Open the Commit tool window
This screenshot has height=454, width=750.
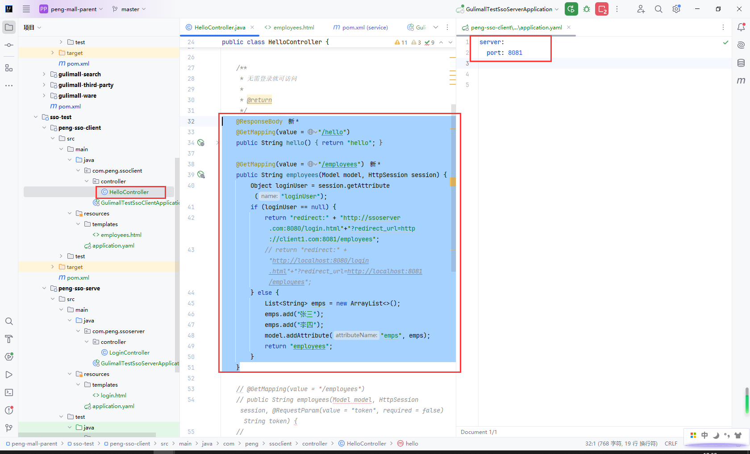[9, 45]
